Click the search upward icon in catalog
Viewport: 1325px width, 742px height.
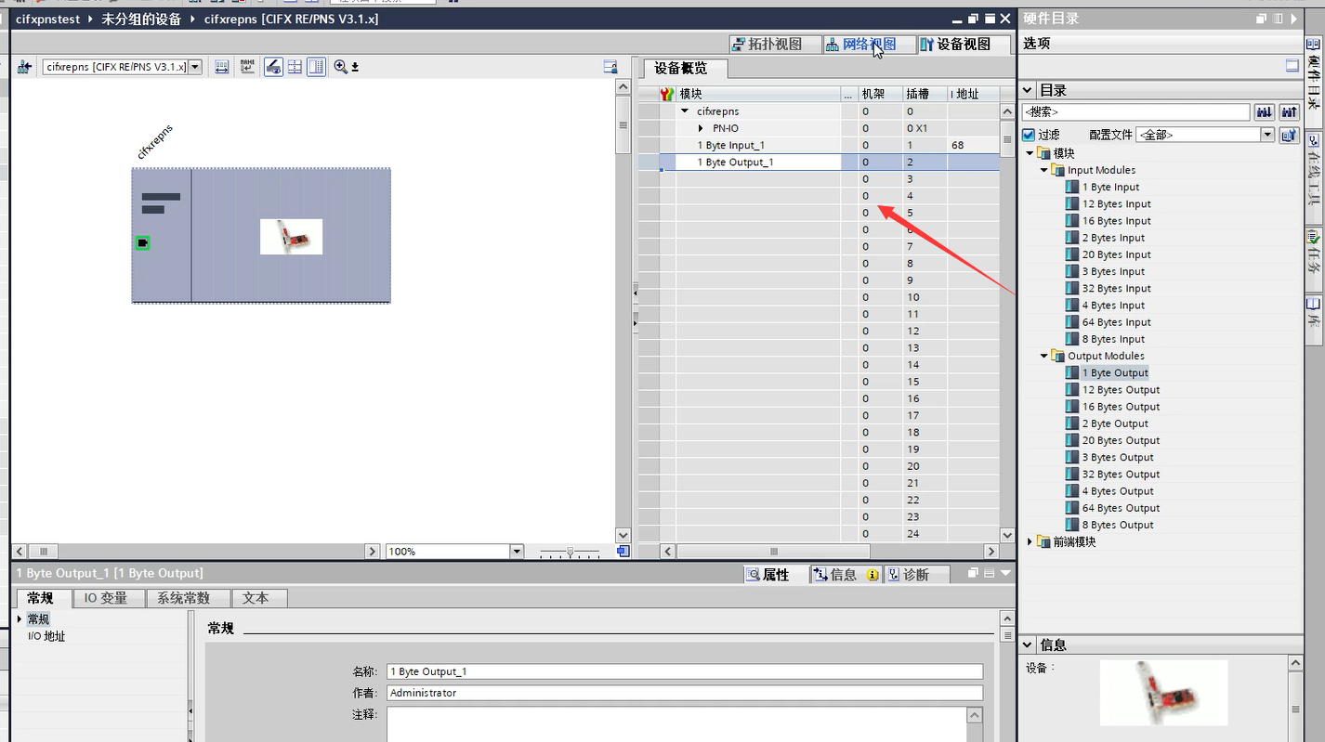(1289, 112)
